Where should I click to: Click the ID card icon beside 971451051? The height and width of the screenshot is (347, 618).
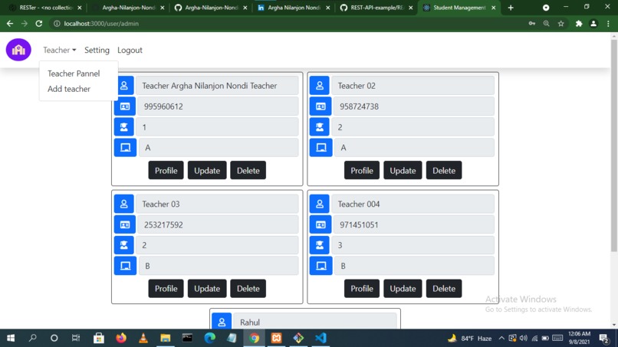(x=321, y=224)
